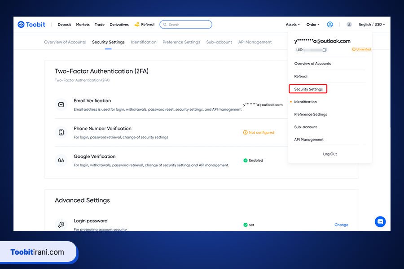Select Security Settings in the account menu
The height and width of the screenshot is (269, 404).
[x=308, y=89]
